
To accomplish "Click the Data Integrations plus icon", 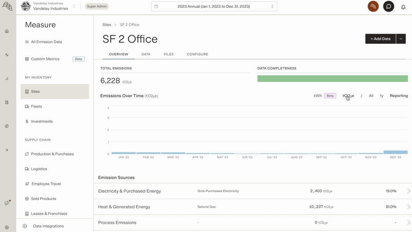I will pos(25,226).
